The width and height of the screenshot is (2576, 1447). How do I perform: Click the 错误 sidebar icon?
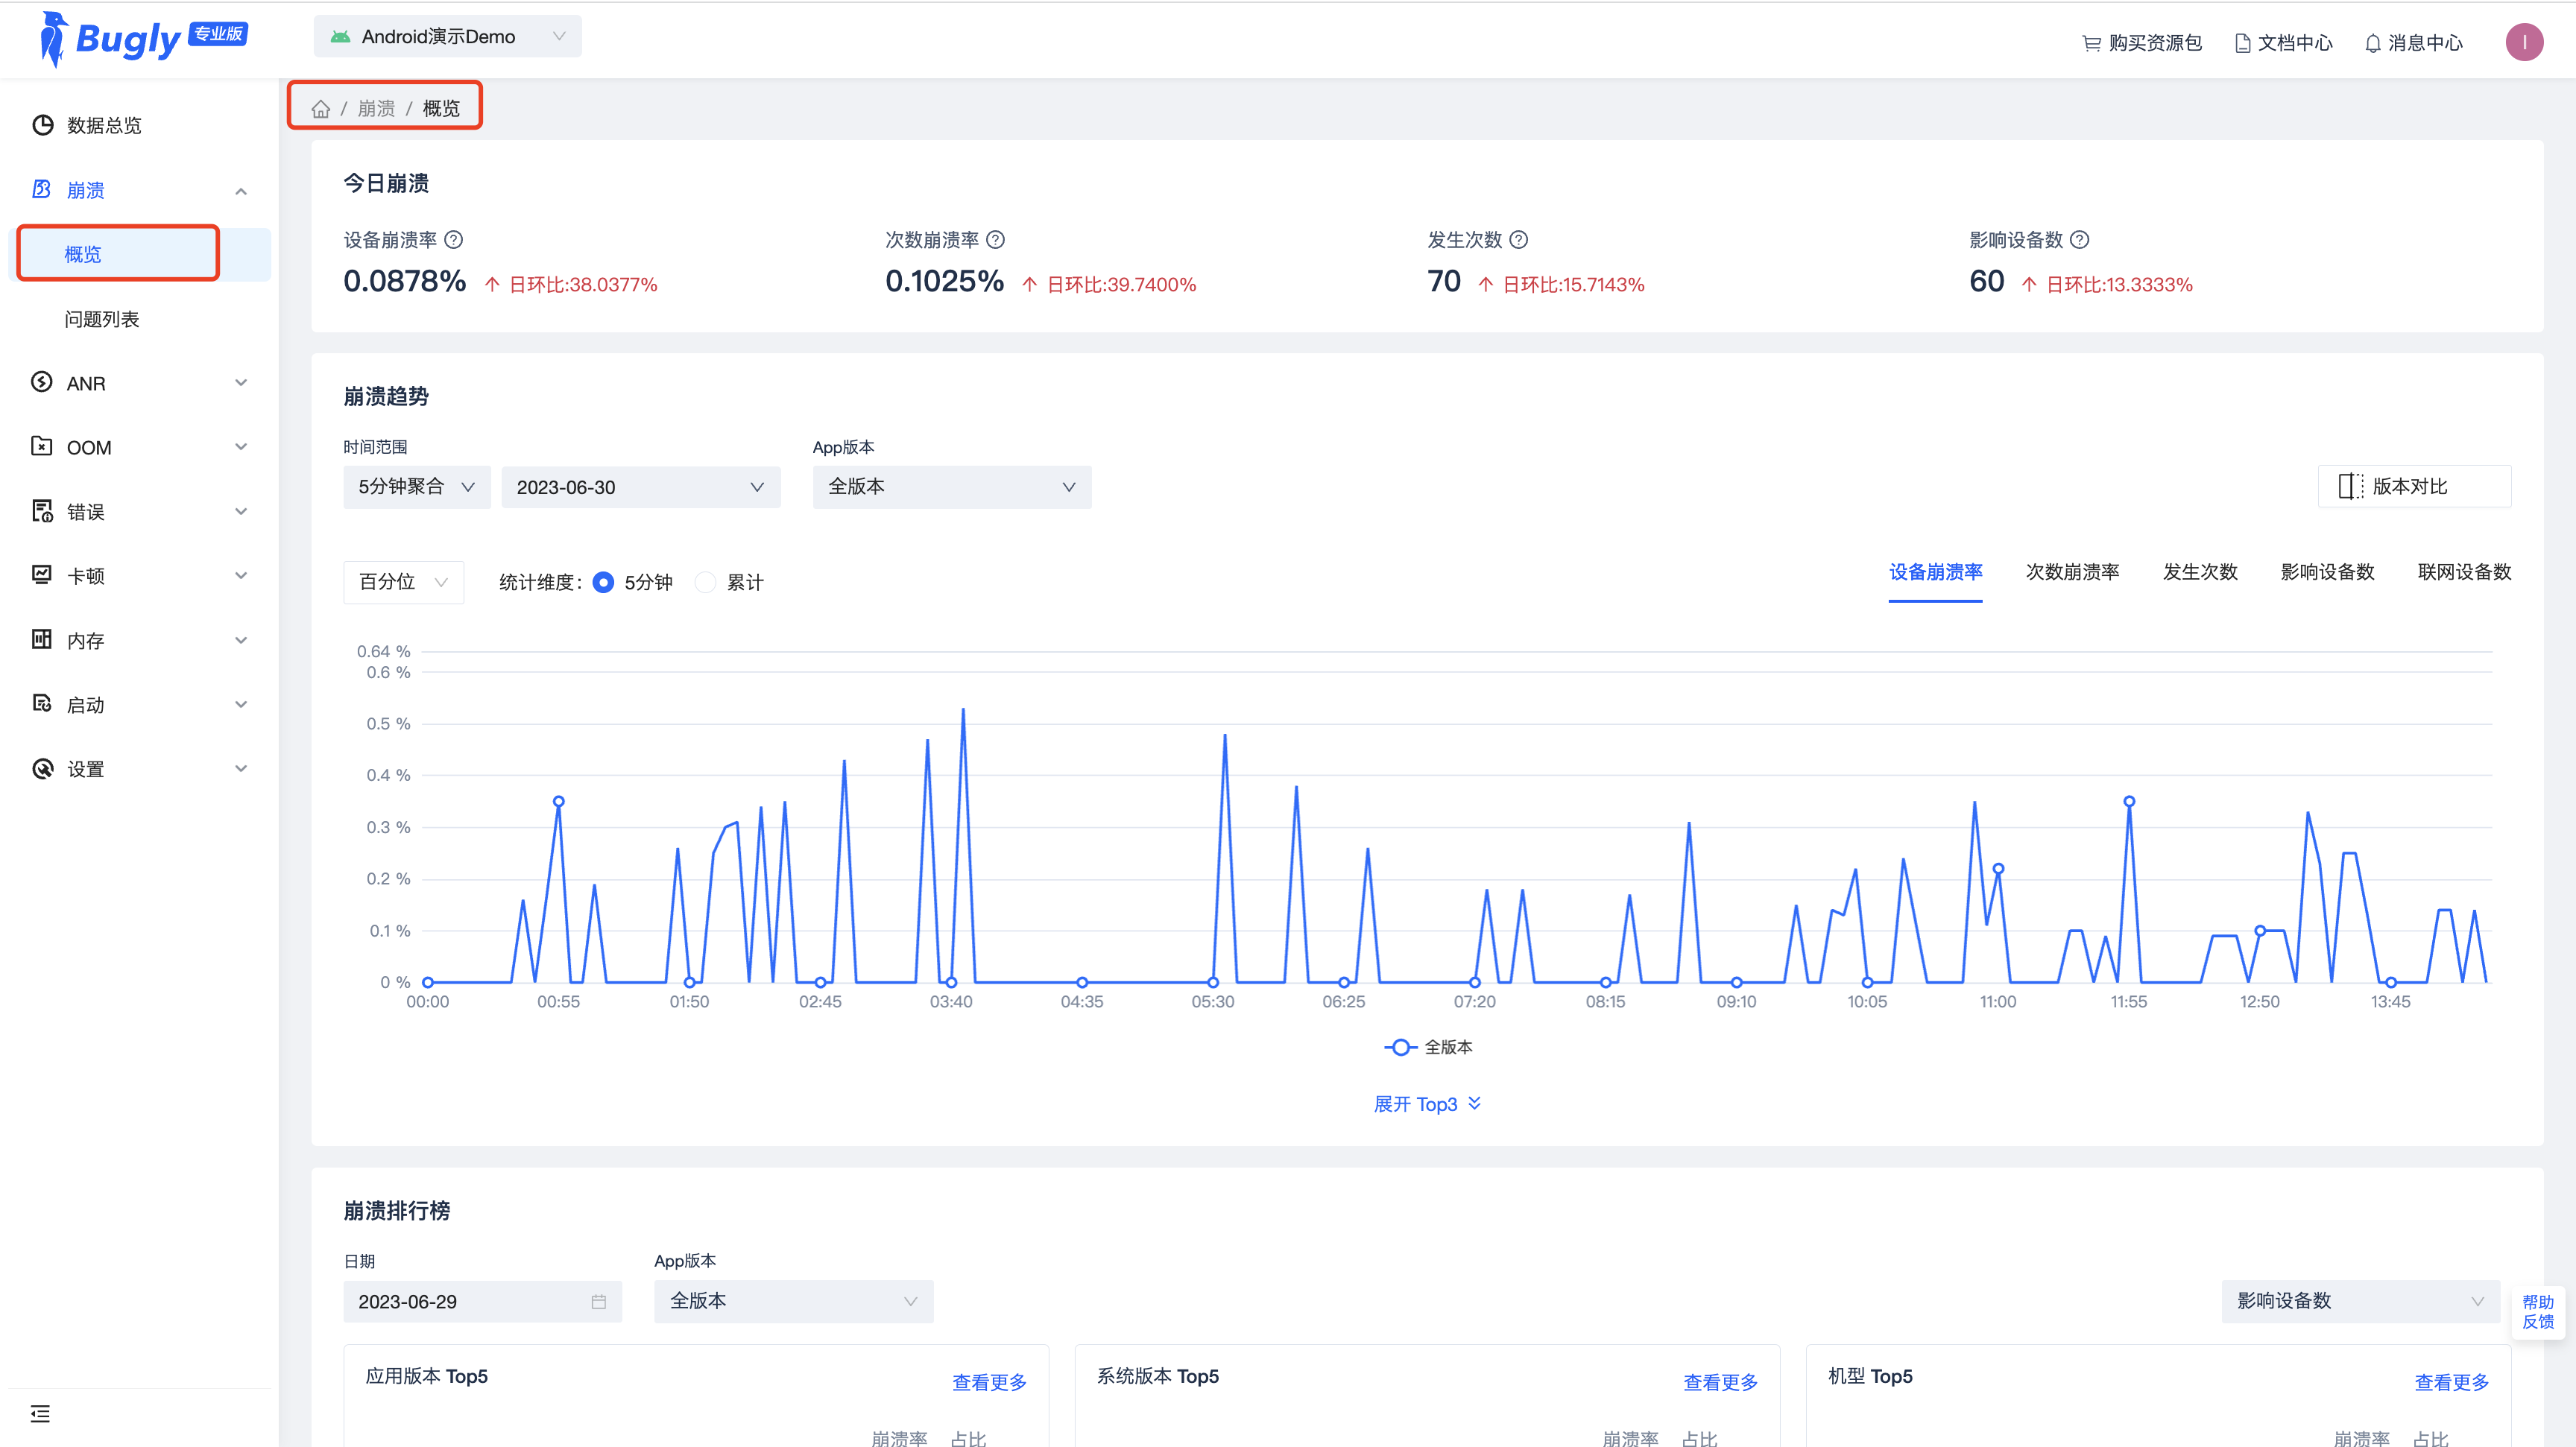click(x=42, y=510)
